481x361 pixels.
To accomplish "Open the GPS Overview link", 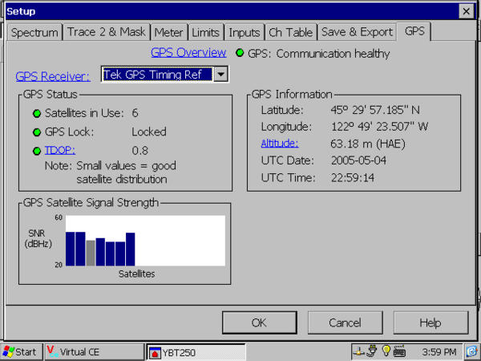I will tap(188, 53).
